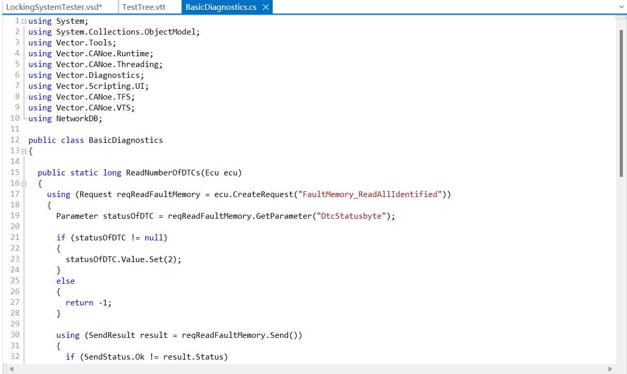Image resolution: width=627 pixels, height=374 pixels.
Task: Open the LockingSystemTester.vsd tab
Action: 55,7
